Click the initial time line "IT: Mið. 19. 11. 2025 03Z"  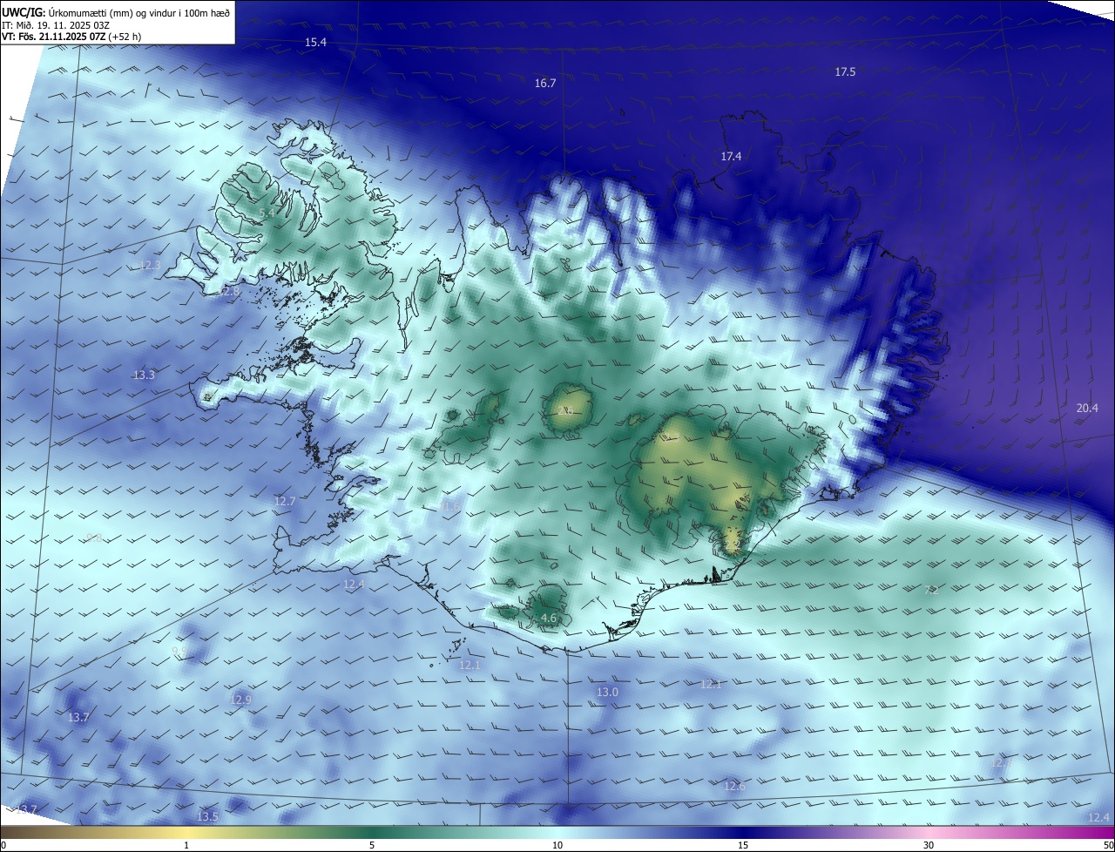[55, 25]
